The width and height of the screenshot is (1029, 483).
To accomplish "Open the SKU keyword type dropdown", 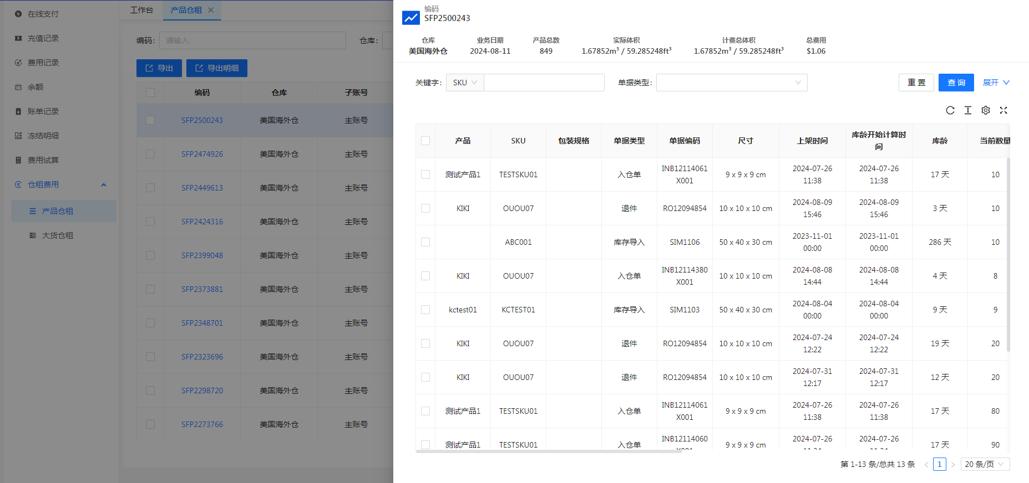I will (x=465, y=83).
